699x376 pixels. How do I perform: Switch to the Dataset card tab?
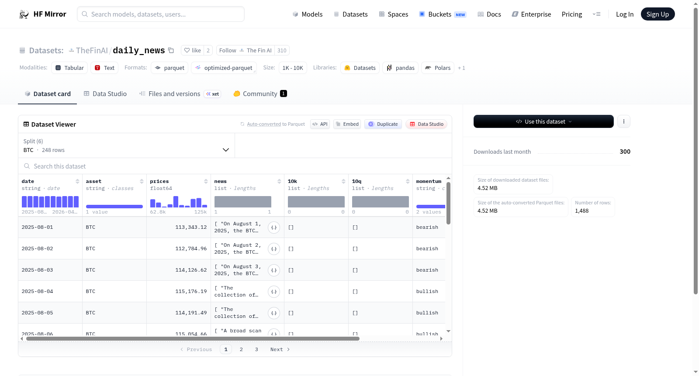click(x=48, y=94)
